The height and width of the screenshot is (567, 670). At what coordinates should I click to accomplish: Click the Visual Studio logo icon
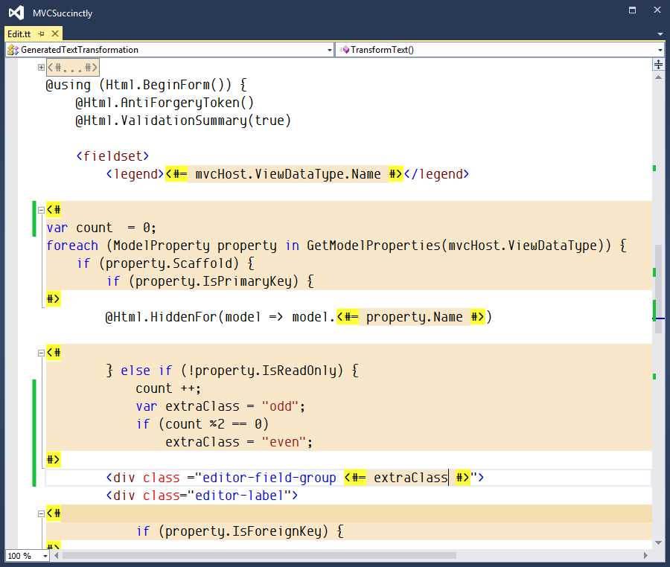[x=16, y=13]
